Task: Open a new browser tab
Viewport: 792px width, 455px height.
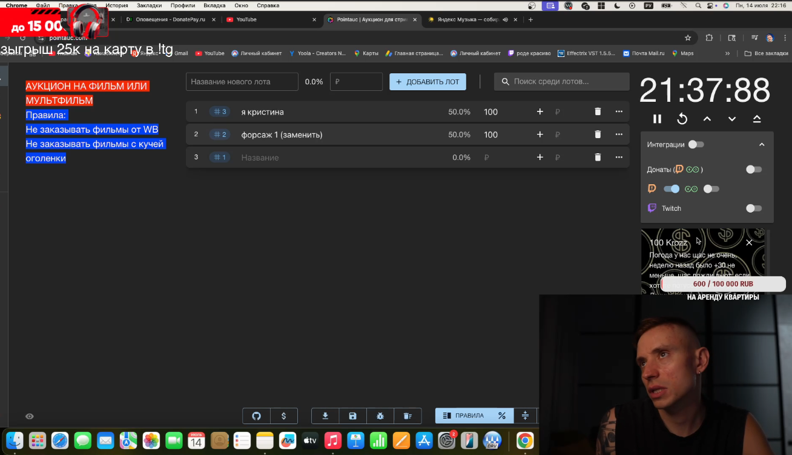Action: pyautogui.click(x=530, y=19)
